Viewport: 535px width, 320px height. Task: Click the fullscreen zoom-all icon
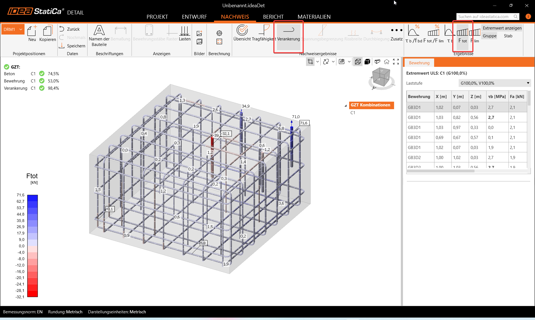click(x=396, y=62)
